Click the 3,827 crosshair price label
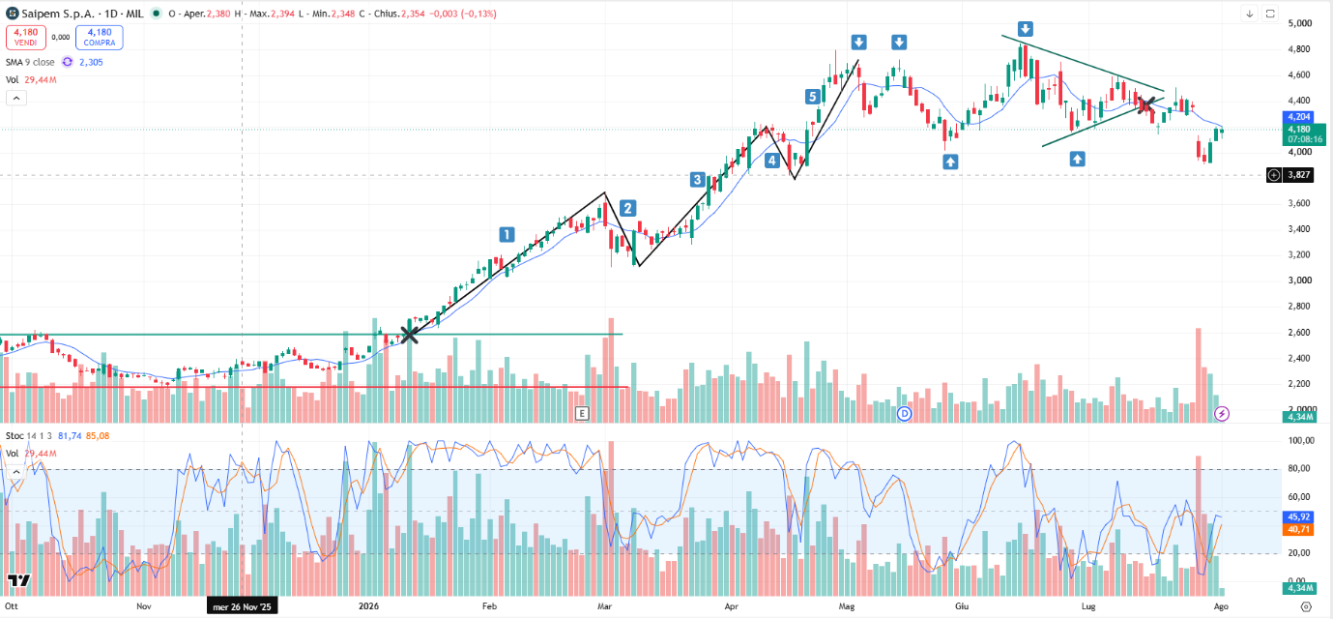1333x619 pixels. click(1297, 175)
